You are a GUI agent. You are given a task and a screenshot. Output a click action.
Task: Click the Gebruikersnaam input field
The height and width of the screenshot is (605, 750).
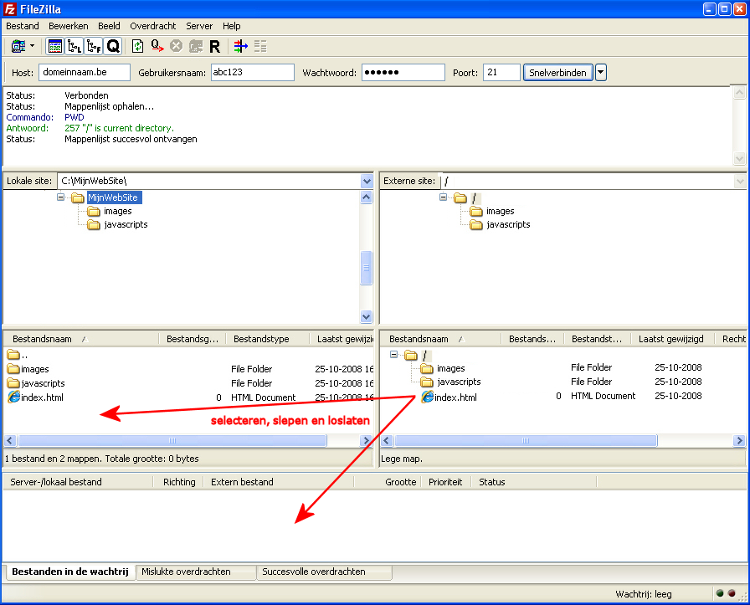click(x=252, y=72)
